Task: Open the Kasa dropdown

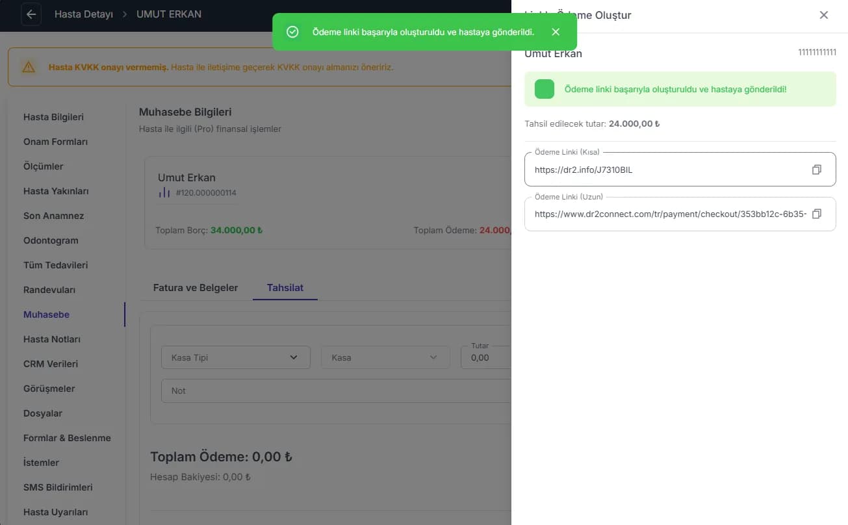Action: [385, 357]
